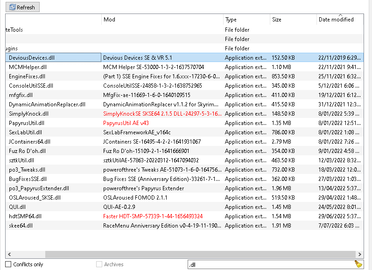Select the skee64.dll file
This screenshot has width=372, height=270.
[x=21, y=226]
